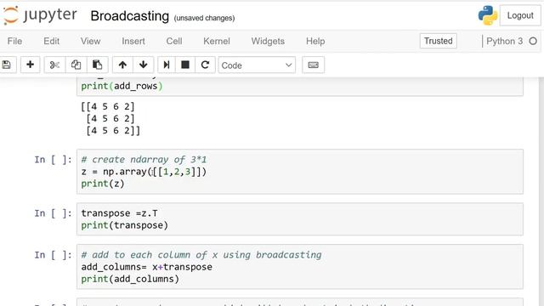The image size is (544, 306).
Task: Click the vertical page scrollbar
Action: coord(541,190)
